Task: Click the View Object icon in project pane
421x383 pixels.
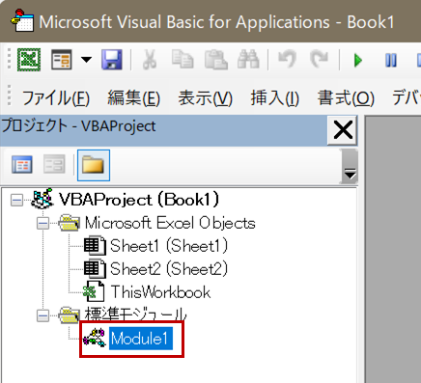Action: [54, 164]
